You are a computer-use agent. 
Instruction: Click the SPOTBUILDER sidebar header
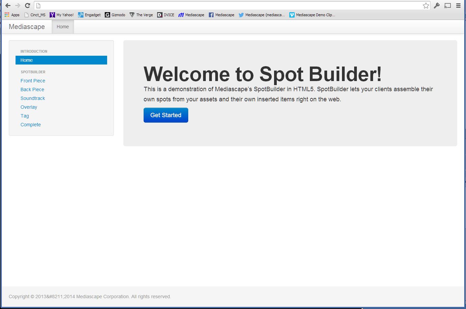pos(33,72)
